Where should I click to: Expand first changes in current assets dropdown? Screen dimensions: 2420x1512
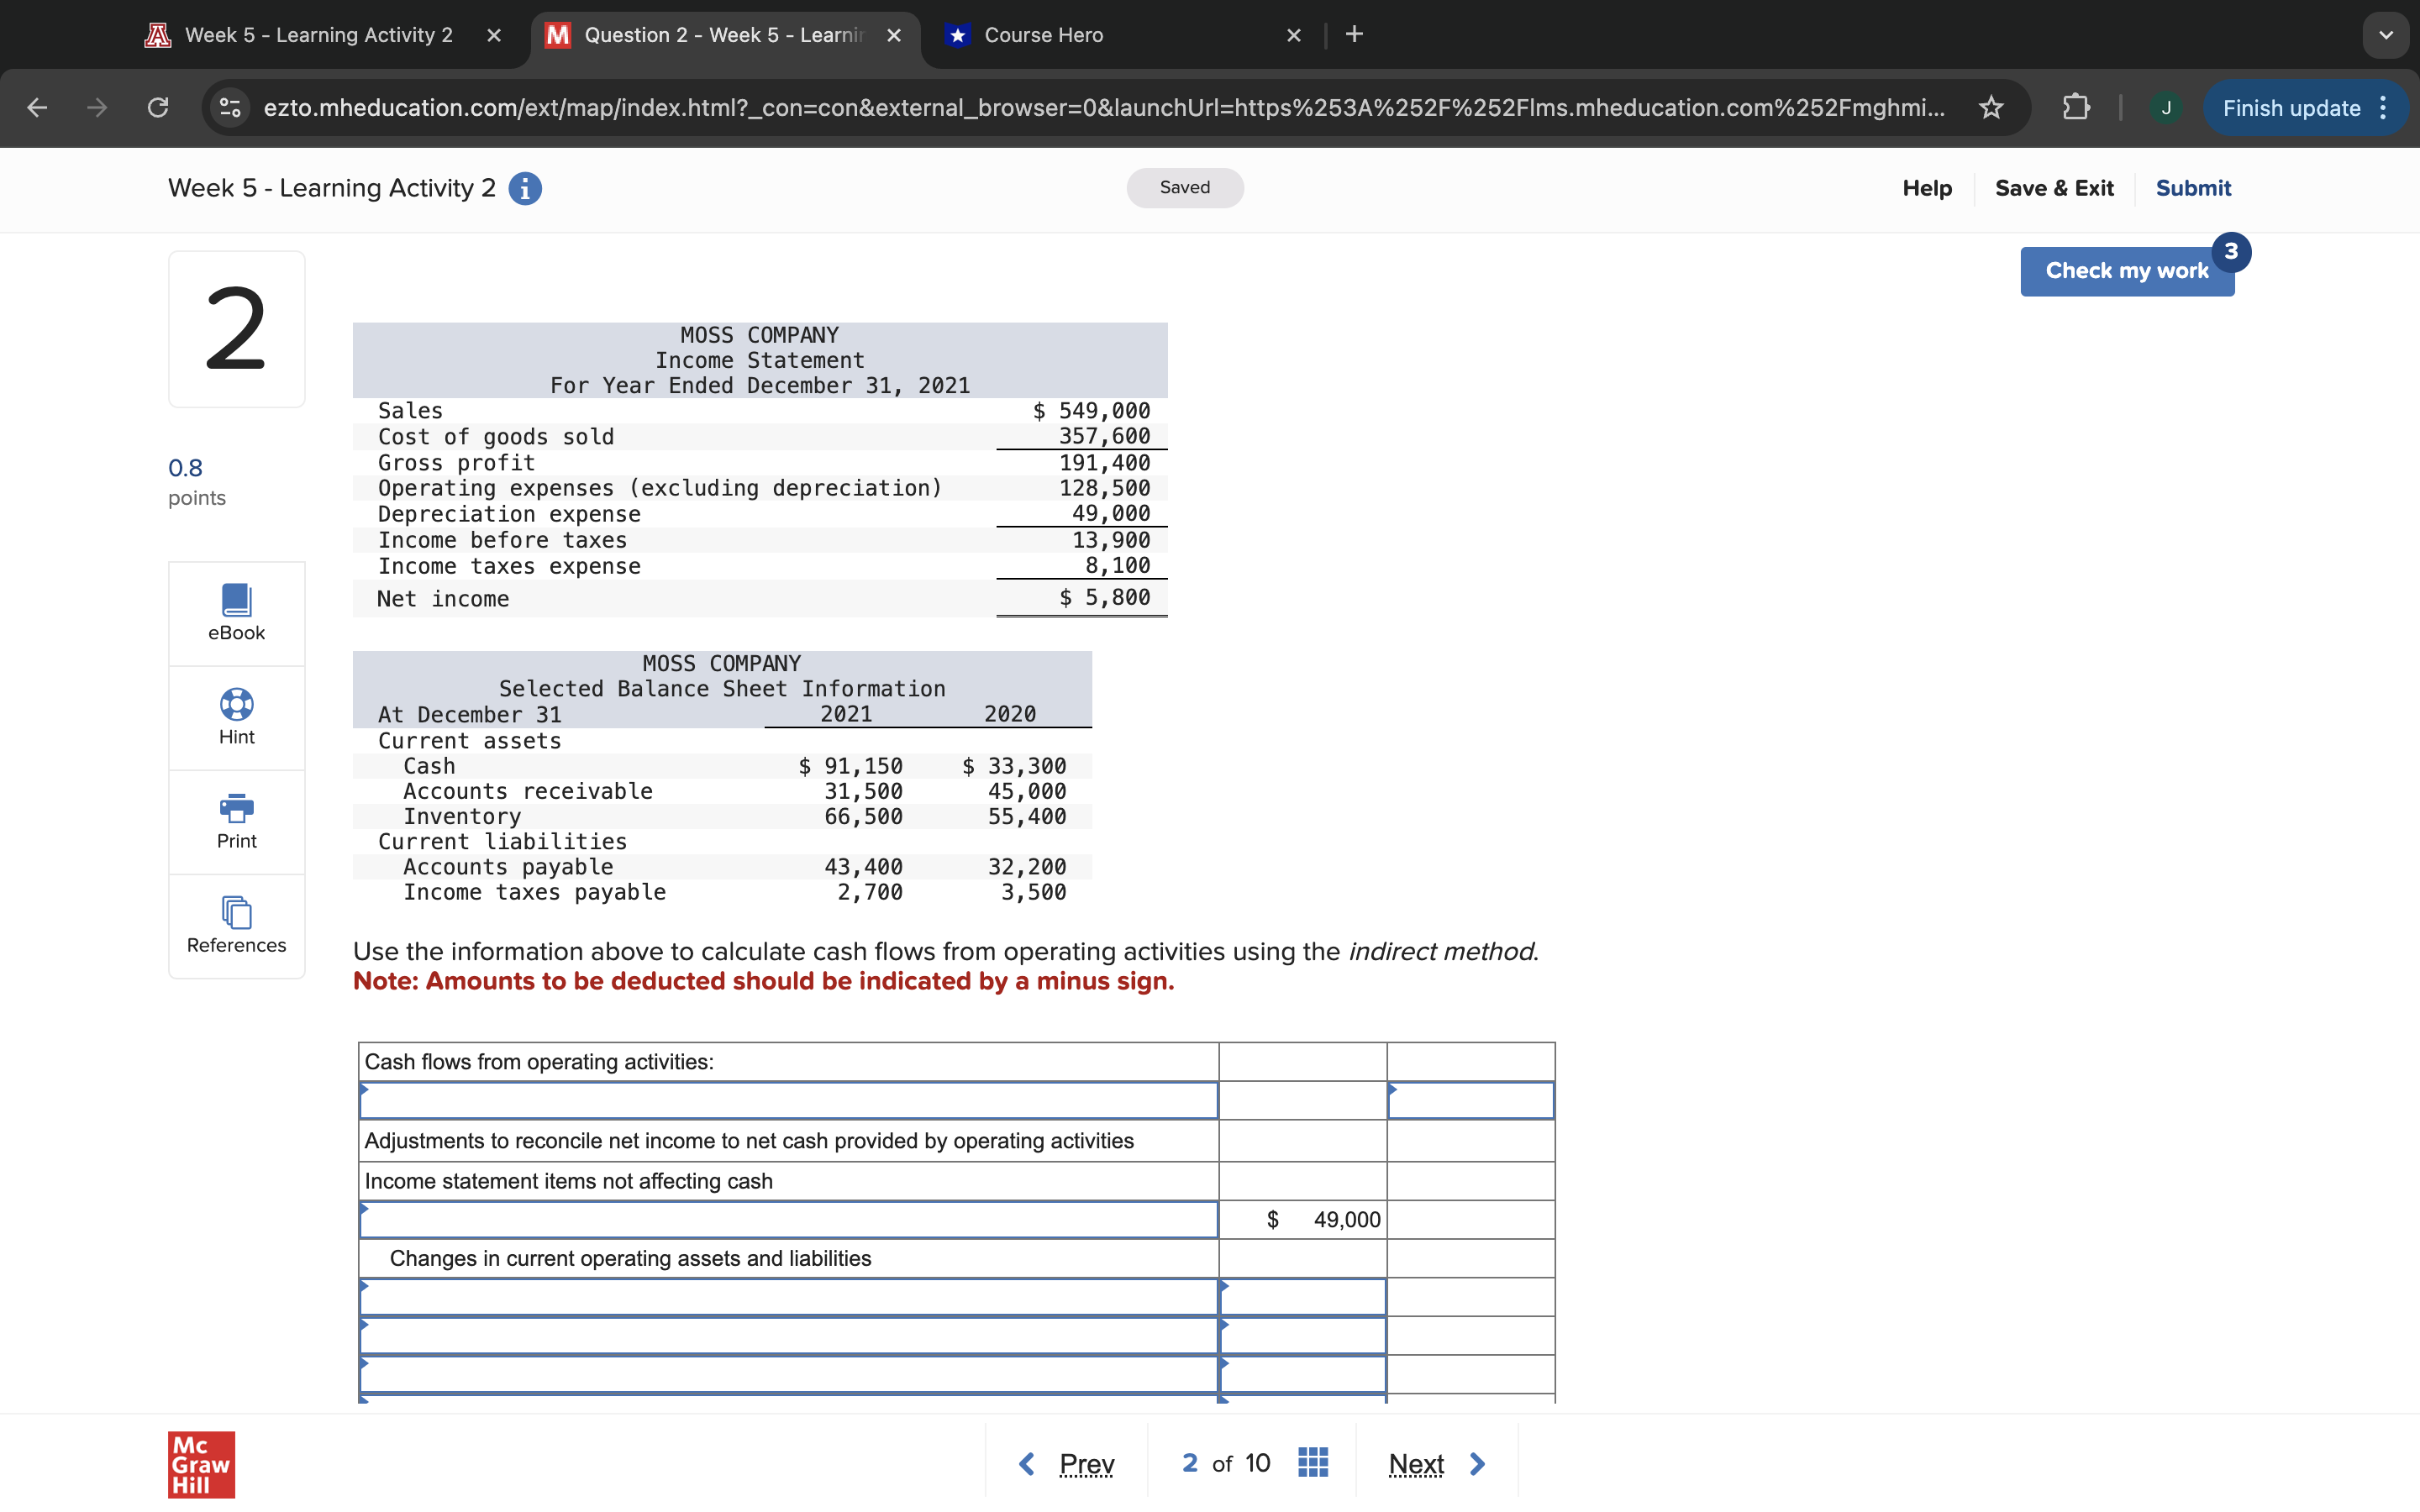pos(787,1297)
